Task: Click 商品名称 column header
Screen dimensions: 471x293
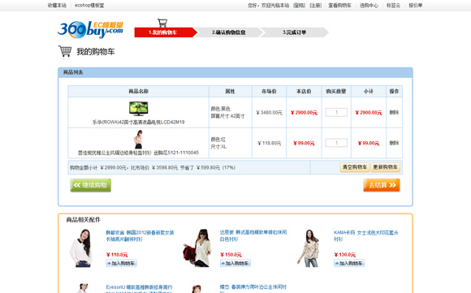Action: pyautogui.click(x=139, y=91)
